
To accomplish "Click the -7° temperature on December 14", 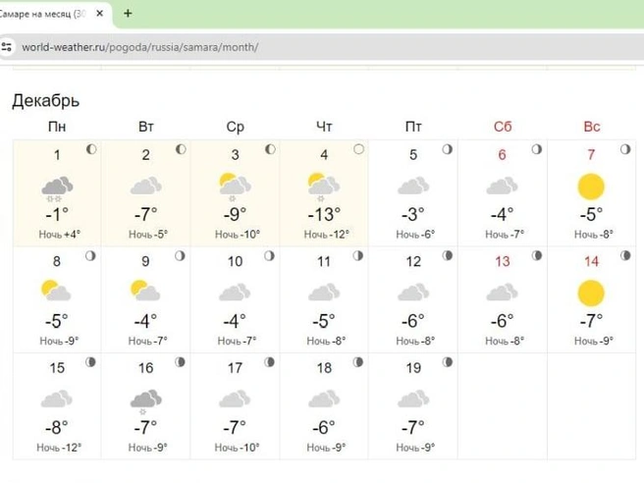I will 591,321.
